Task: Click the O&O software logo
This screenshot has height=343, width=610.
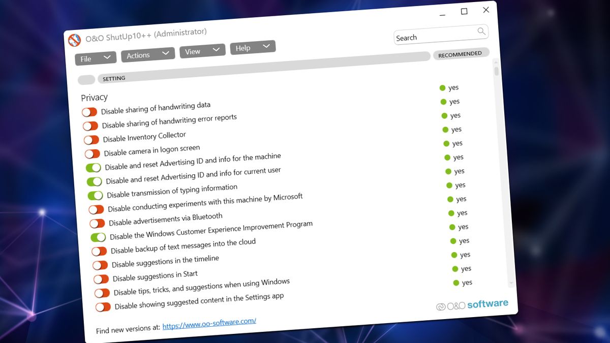Action: click(472, 305)
